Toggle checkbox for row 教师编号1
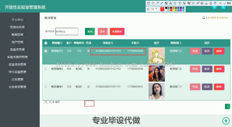The height and width of the screenshot is (127, 232). (x=46, y=87)
